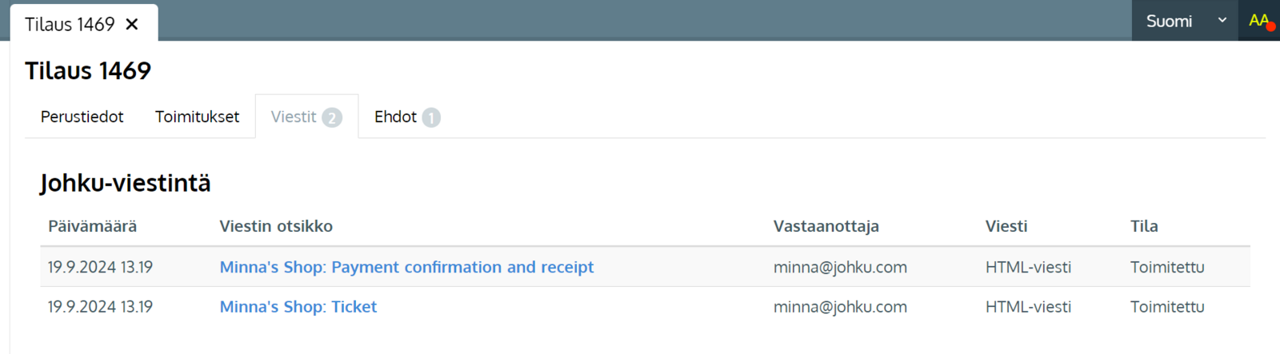Click the Viestin otsikko column header
This screenshot has height=354, width=1280.
(276, 226)
